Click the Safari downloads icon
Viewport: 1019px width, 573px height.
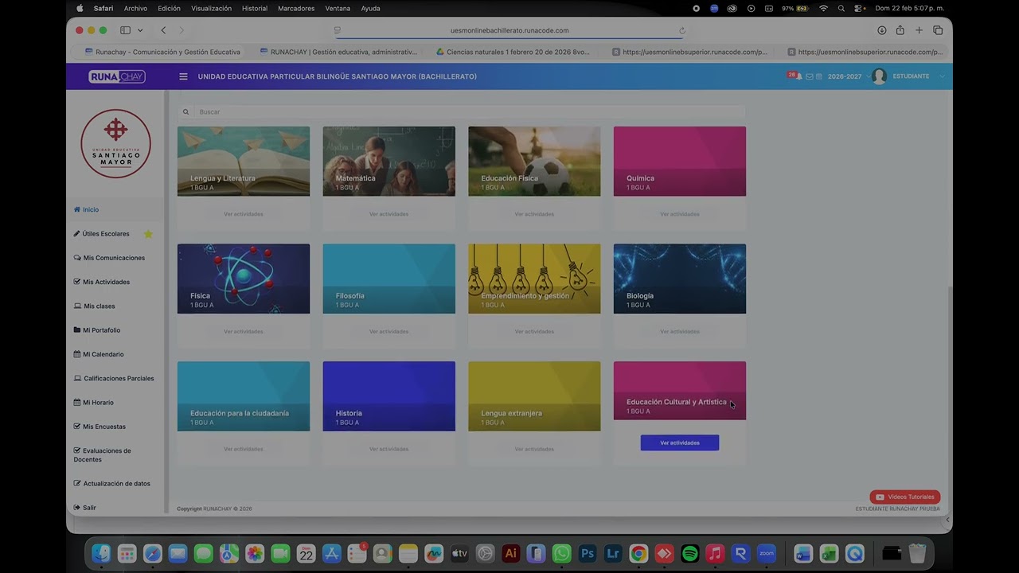[882, 30]
